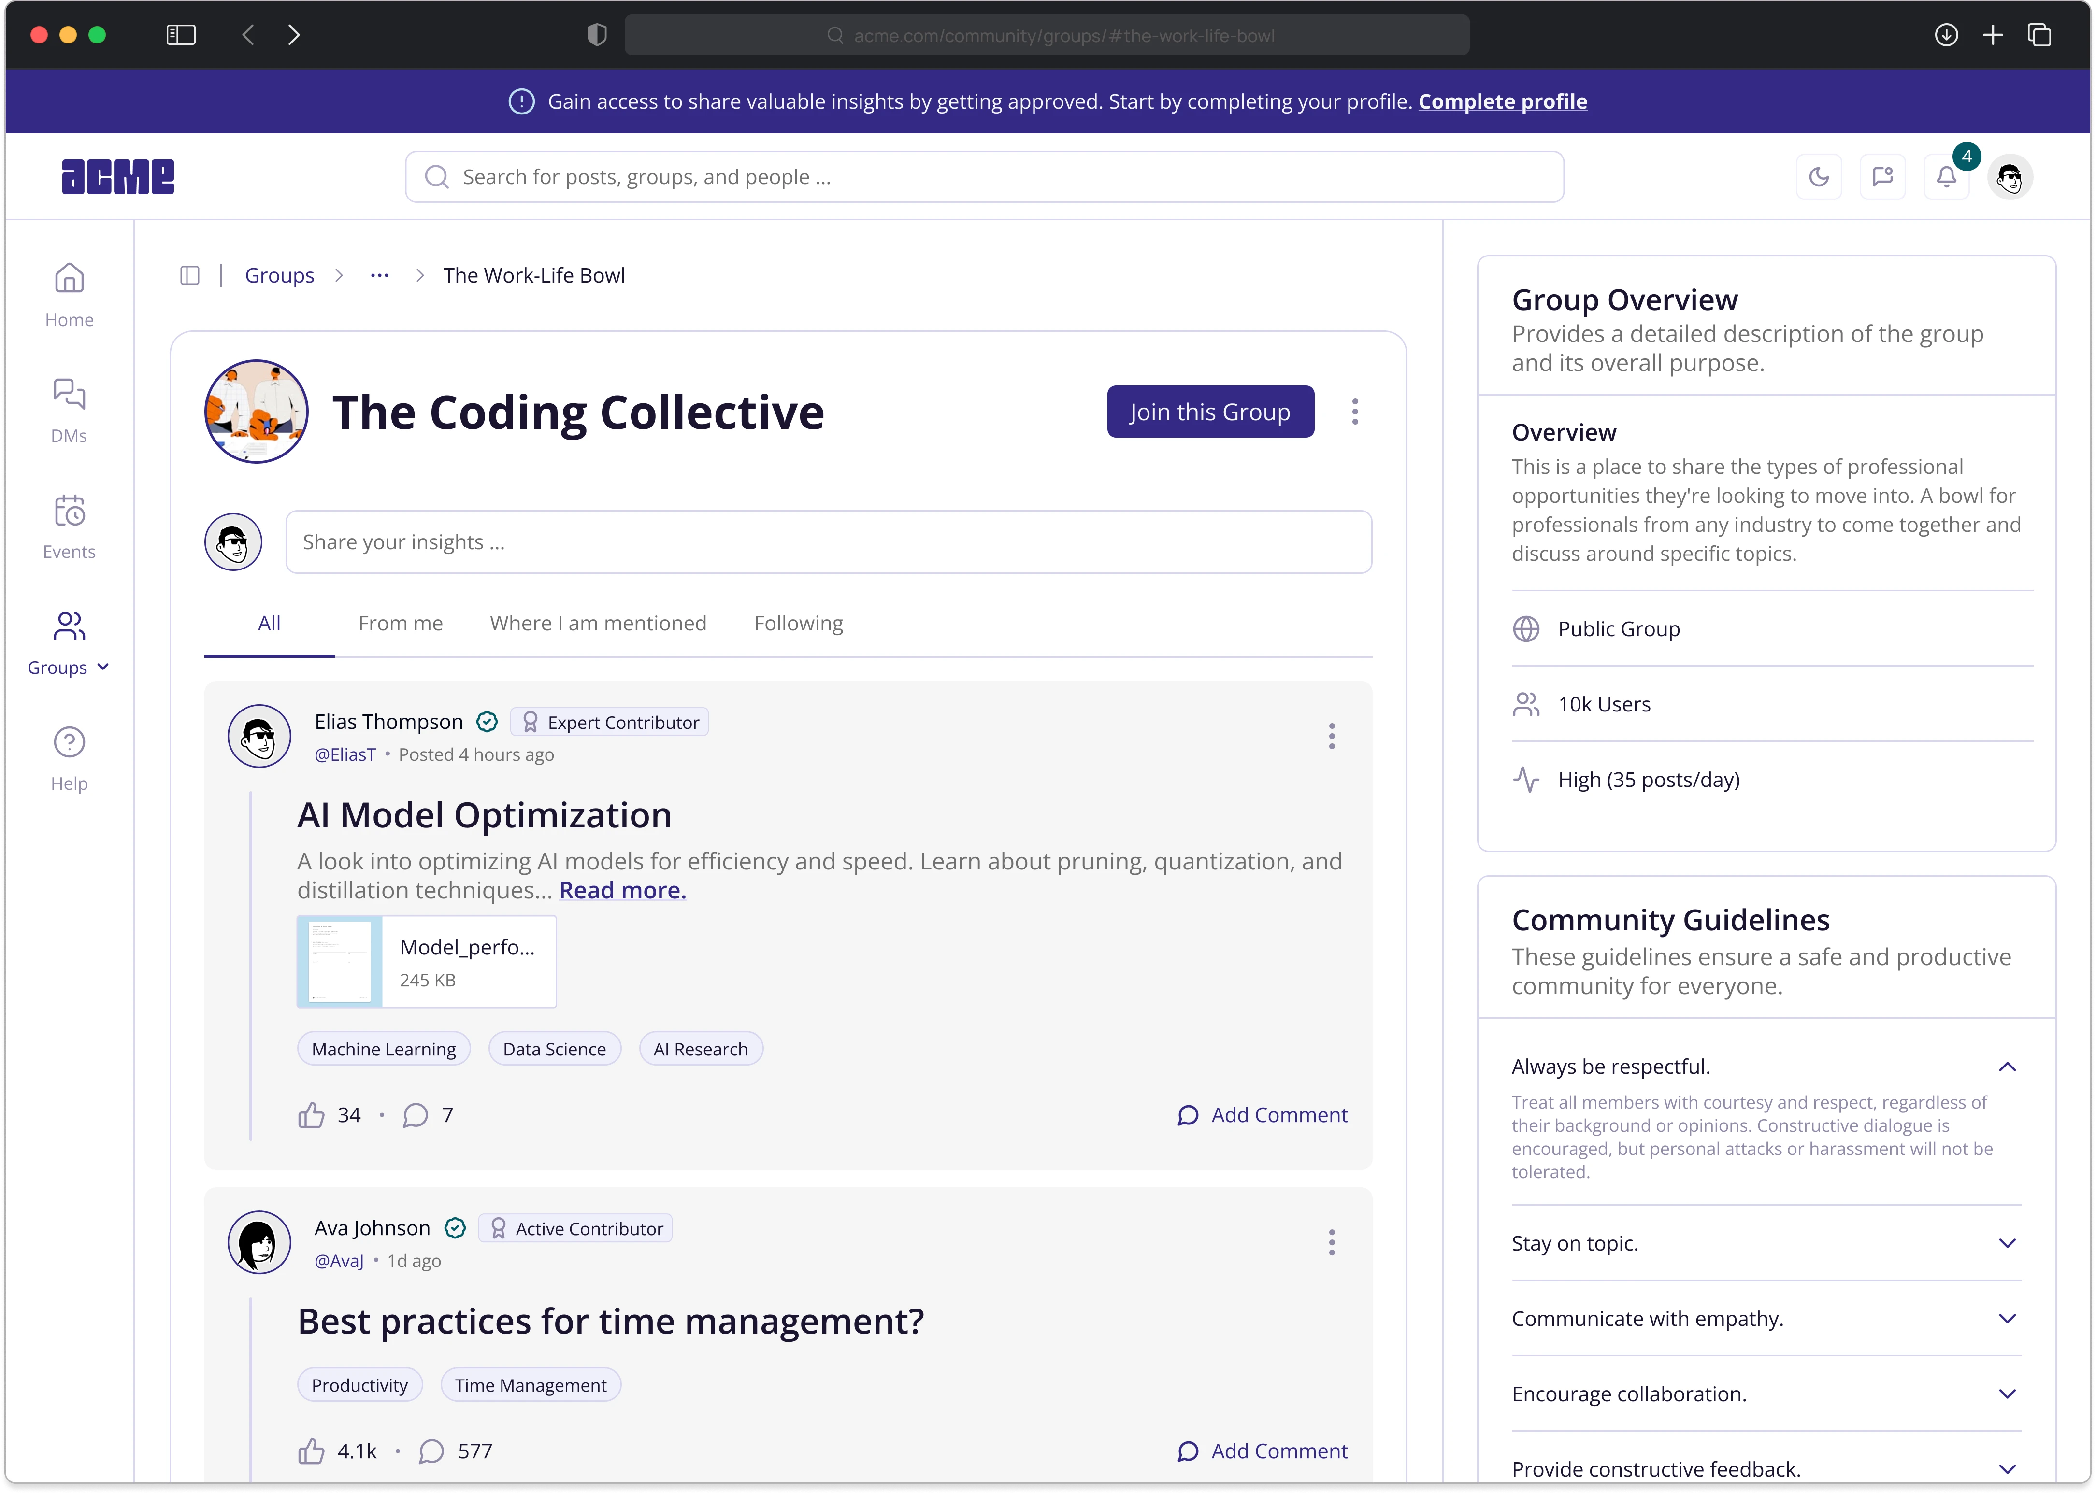Select the Following tab
2096x1494 pixels.
[798, 623]
